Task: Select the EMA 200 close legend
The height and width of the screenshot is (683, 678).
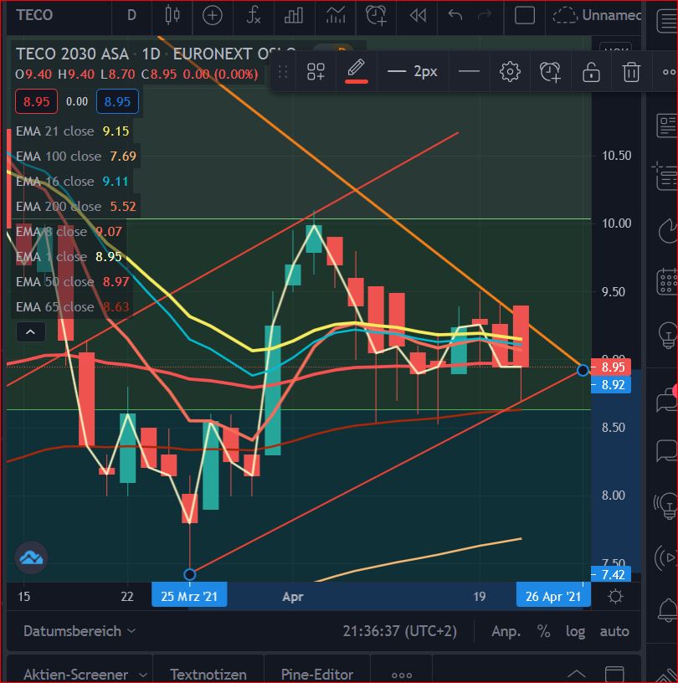Action: point(76,207)
